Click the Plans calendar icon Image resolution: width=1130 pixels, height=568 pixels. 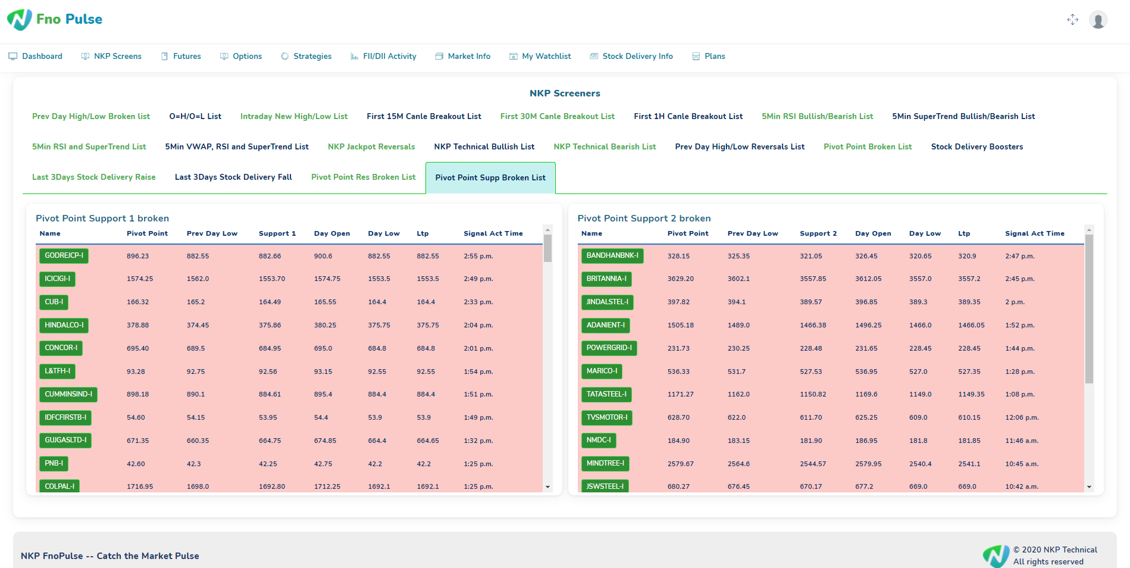(x=696, y=57)
